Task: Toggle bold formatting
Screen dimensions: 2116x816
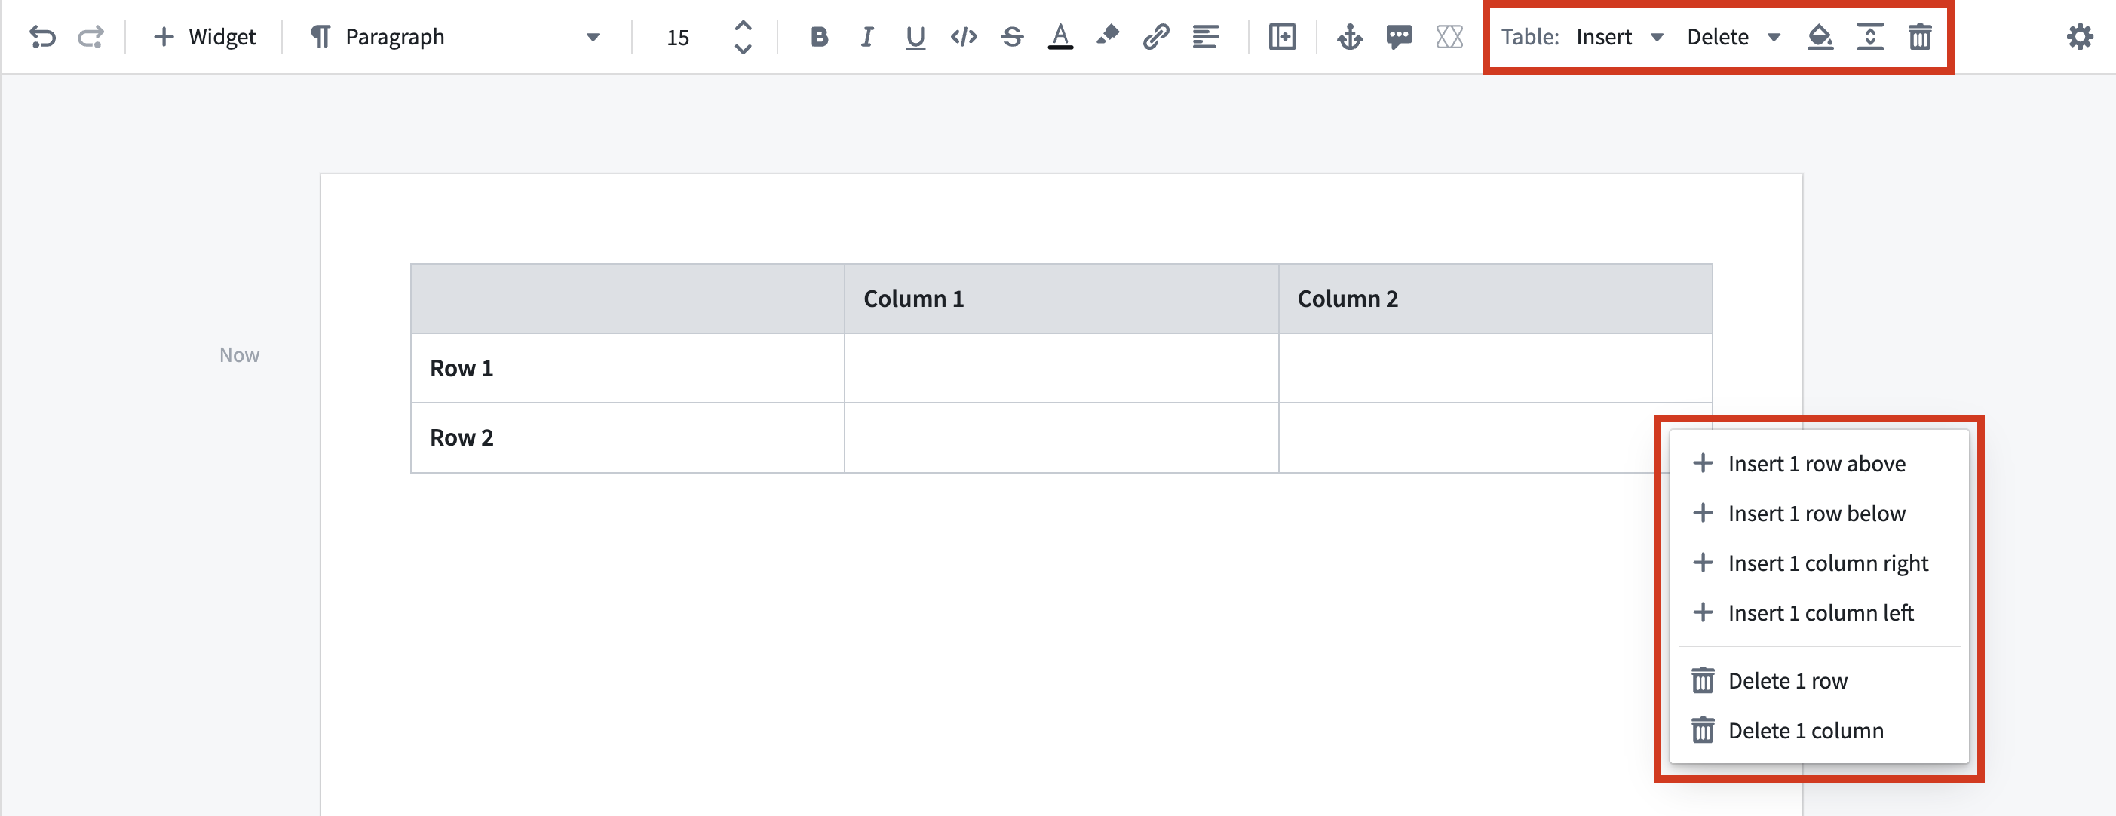Action: coord(819,37)
